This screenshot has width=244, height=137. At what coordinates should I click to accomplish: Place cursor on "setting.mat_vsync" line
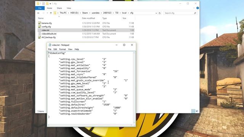click(x=72, y=74)
